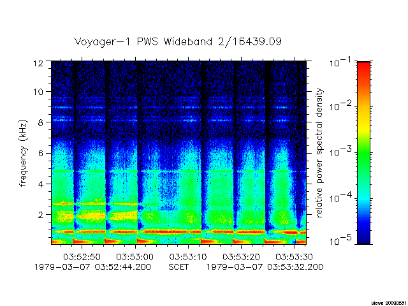Click the colorbar label 10^-2

click(341, 105)
